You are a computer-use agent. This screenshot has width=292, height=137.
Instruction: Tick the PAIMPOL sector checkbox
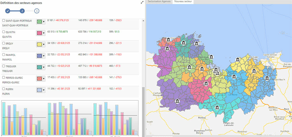pos(4,55)
